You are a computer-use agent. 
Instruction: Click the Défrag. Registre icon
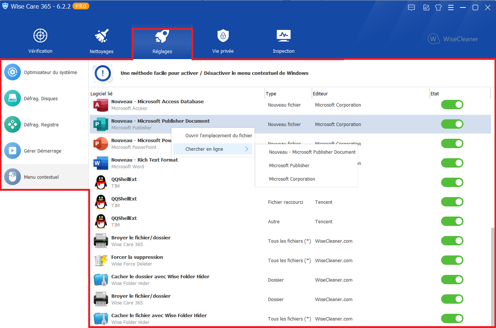[x=13, y=125]
